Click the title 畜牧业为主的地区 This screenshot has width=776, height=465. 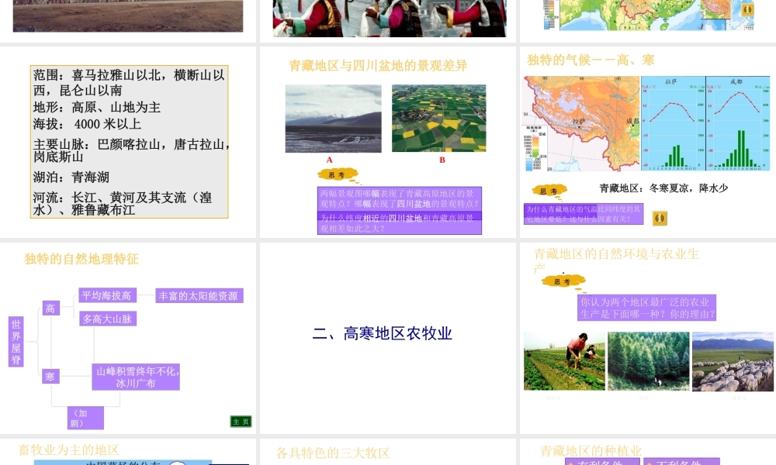(69, 449)
